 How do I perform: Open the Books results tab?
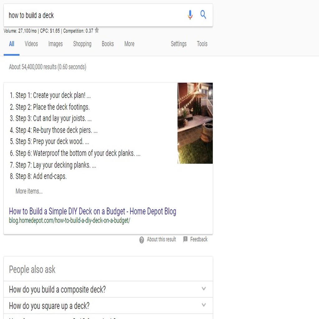click(x=107, y=44)
